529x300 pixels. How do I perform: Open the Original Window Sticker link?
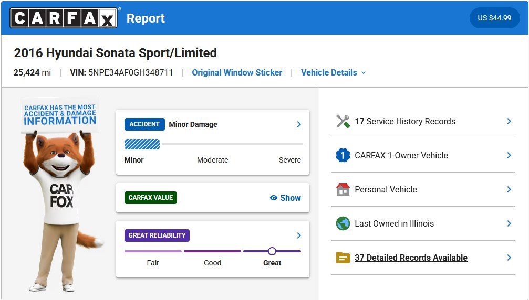tap(237, 73)
